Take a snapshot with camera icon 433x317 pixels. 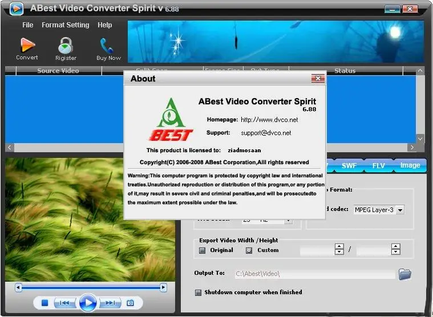tap(130, 303)
